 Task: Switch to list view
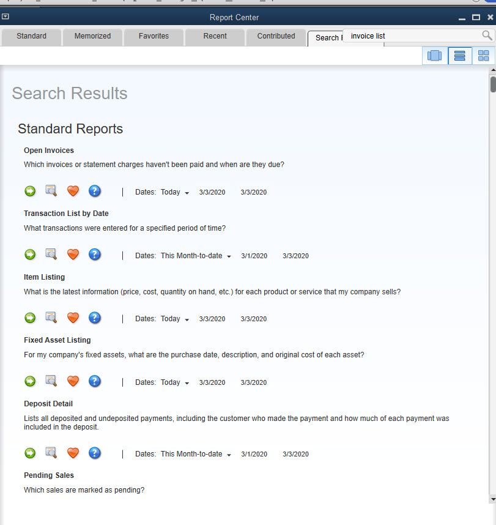coord(459,56)
